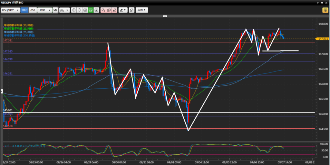Click the zoom out magnifier icon
Screen dimensions: 330x165
[80, 10]
